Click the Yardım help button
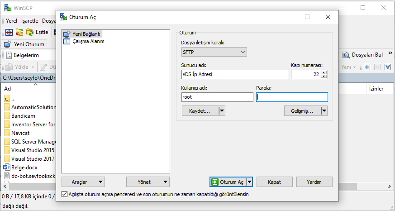 click(x=314, y=182)
